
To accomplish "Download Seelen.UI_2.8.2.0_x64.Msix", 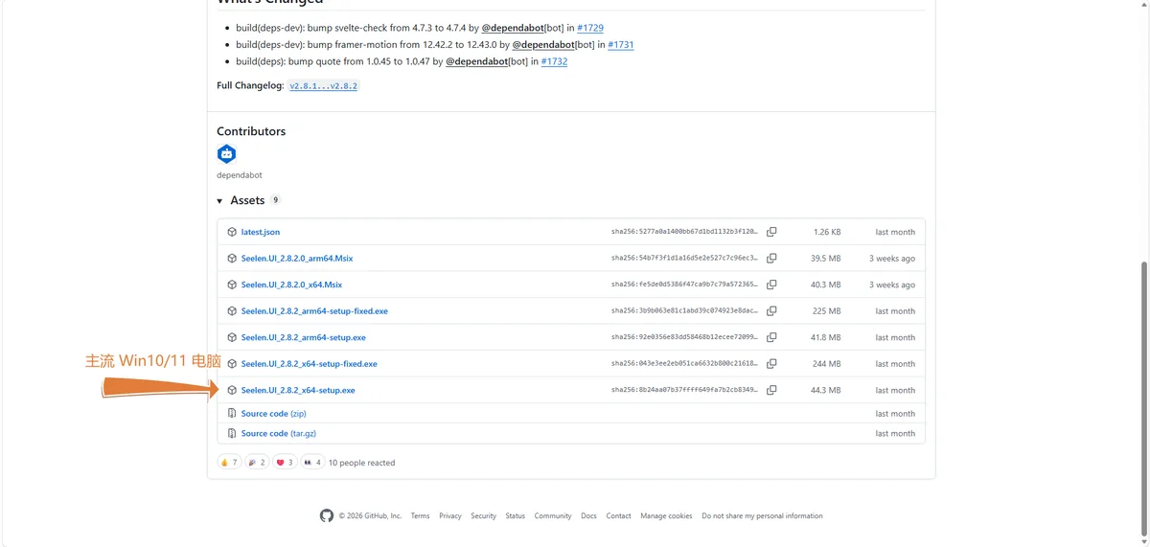I will 291,285.
